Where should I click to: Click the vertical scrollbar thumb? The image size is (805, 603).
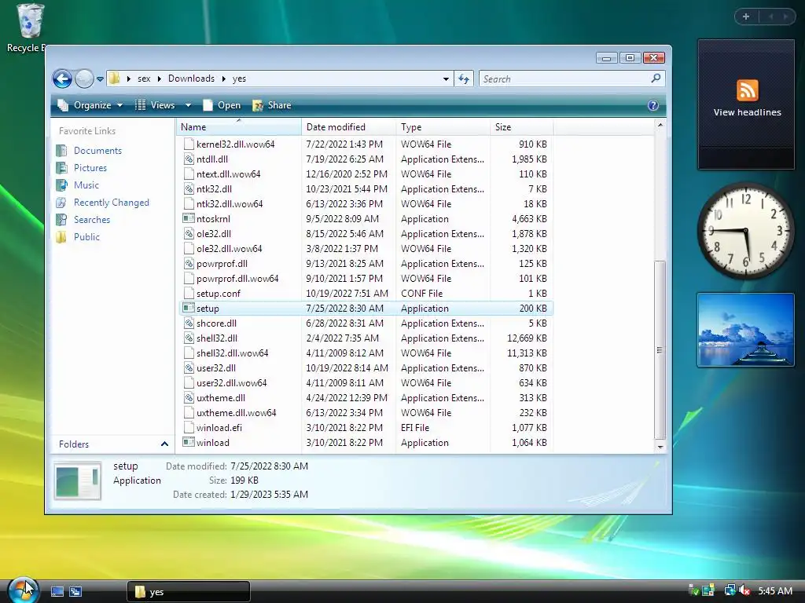coord(660,350)
